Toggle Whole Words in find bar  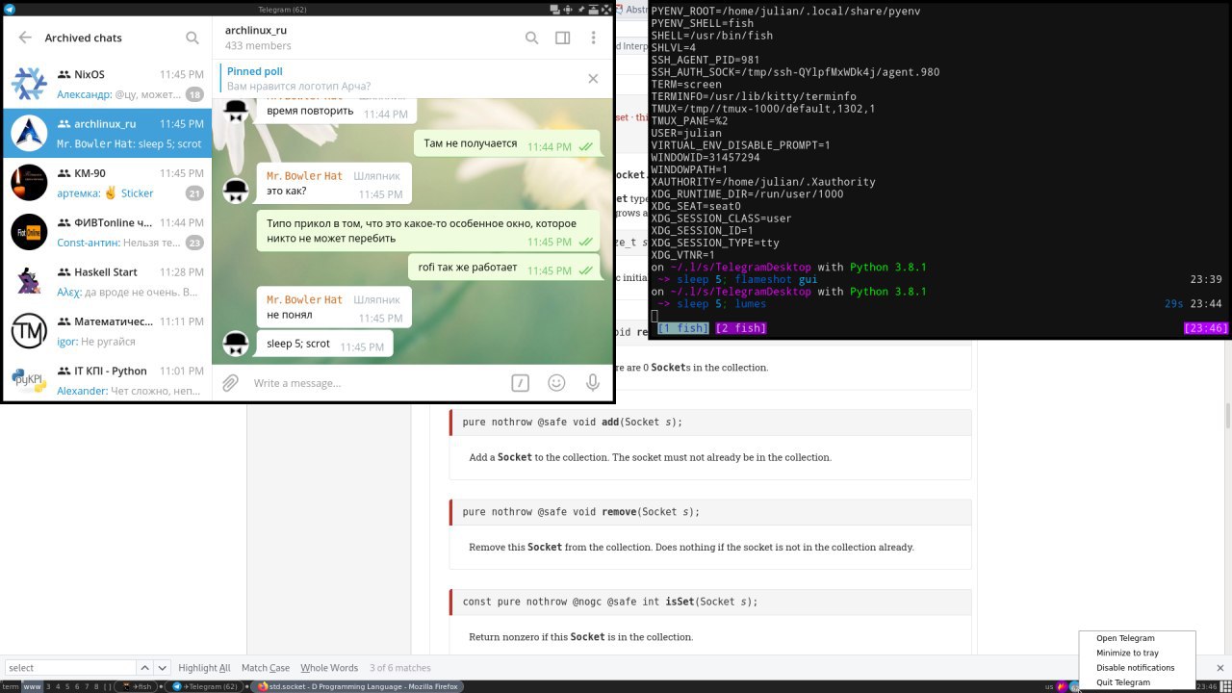329,668
